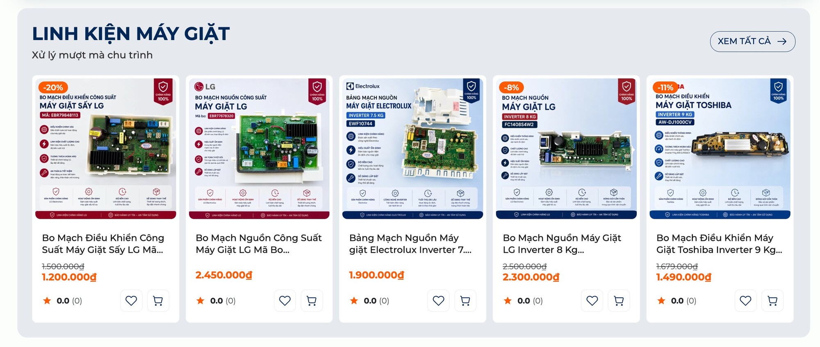Click the -11% discount badge
Screen dimensions: 820x347
pos(665,88)
